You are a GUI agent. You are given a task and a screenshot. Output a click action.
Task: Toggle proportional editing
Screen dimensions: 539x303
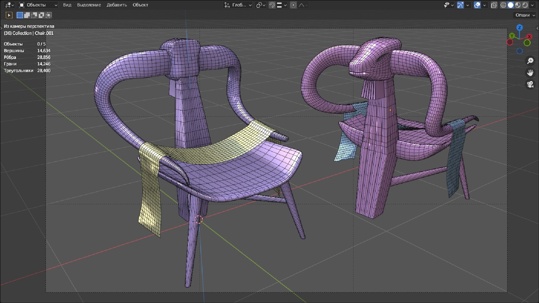tap(294, 5)
